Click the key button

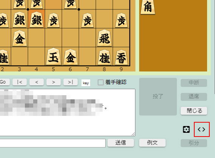click(86, 83)
